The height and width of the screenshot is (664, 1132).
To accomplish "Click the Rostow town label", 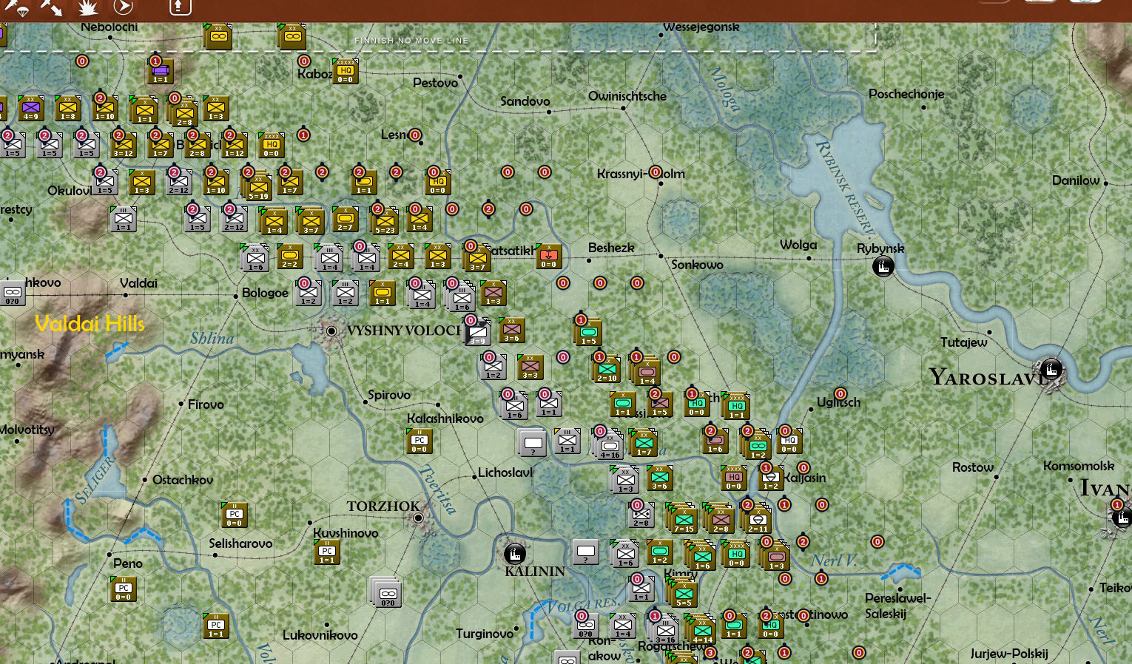I will point(973,467).
